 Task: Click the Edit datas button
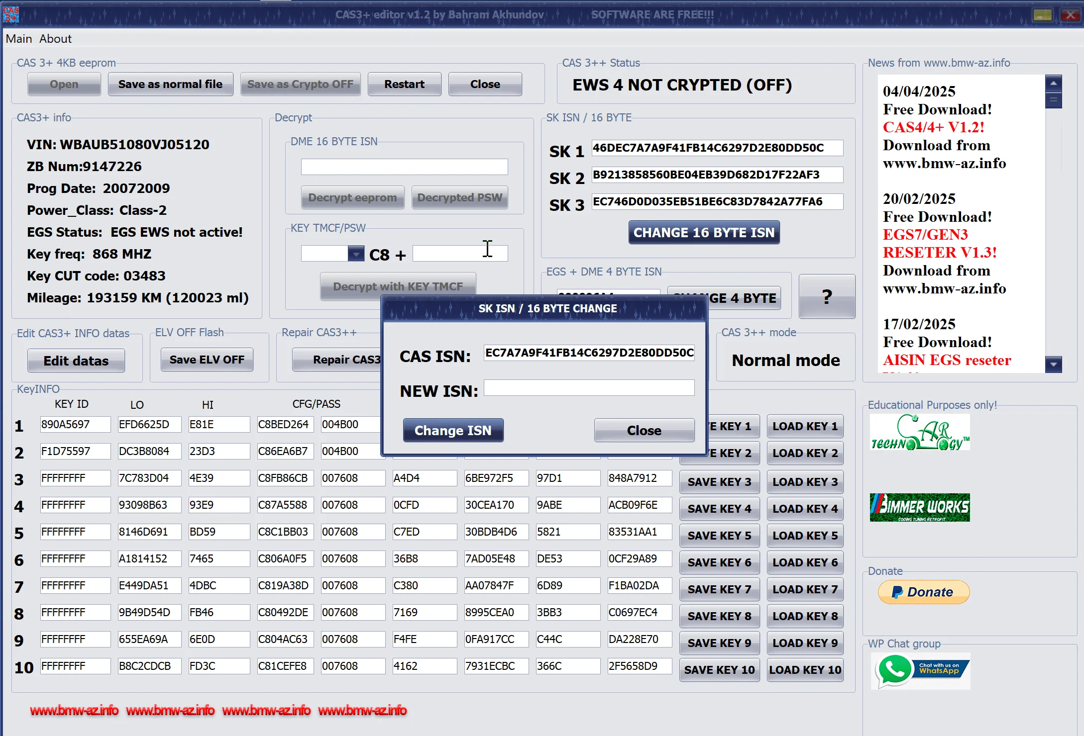pyautogui.click(x=76, y=361)
